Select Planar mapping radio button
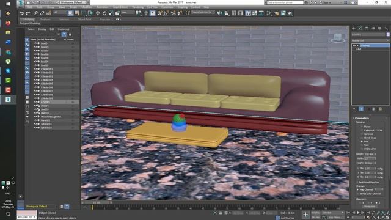391x220 pixels. [x=362, y=127]
